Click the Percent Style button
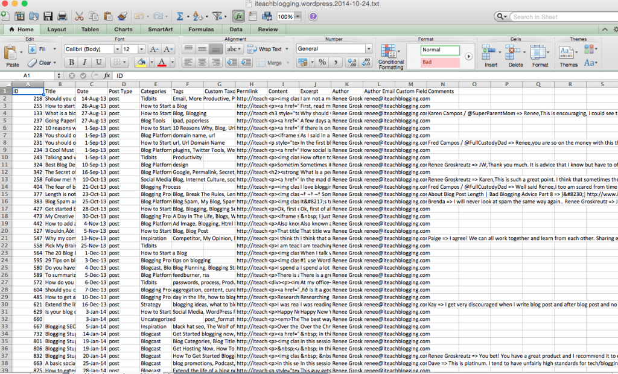Image resolution: width=618 pixels, height=374 pixels. (322, 62)
